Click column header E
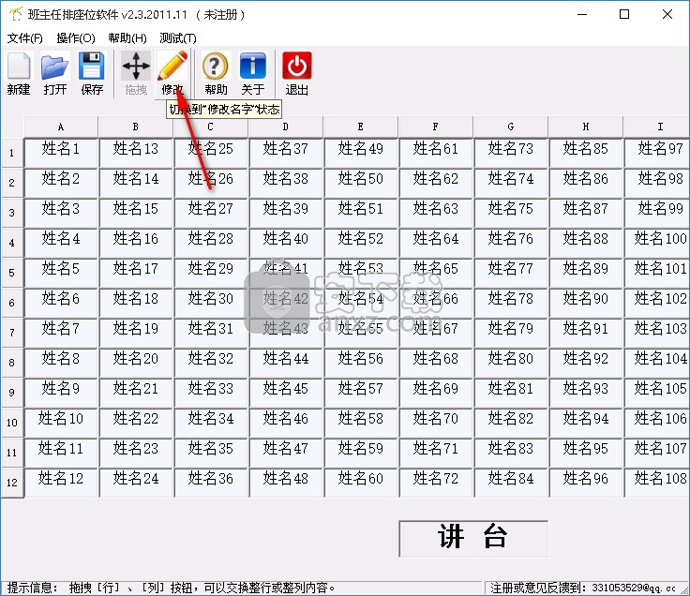 coord(360,127)
